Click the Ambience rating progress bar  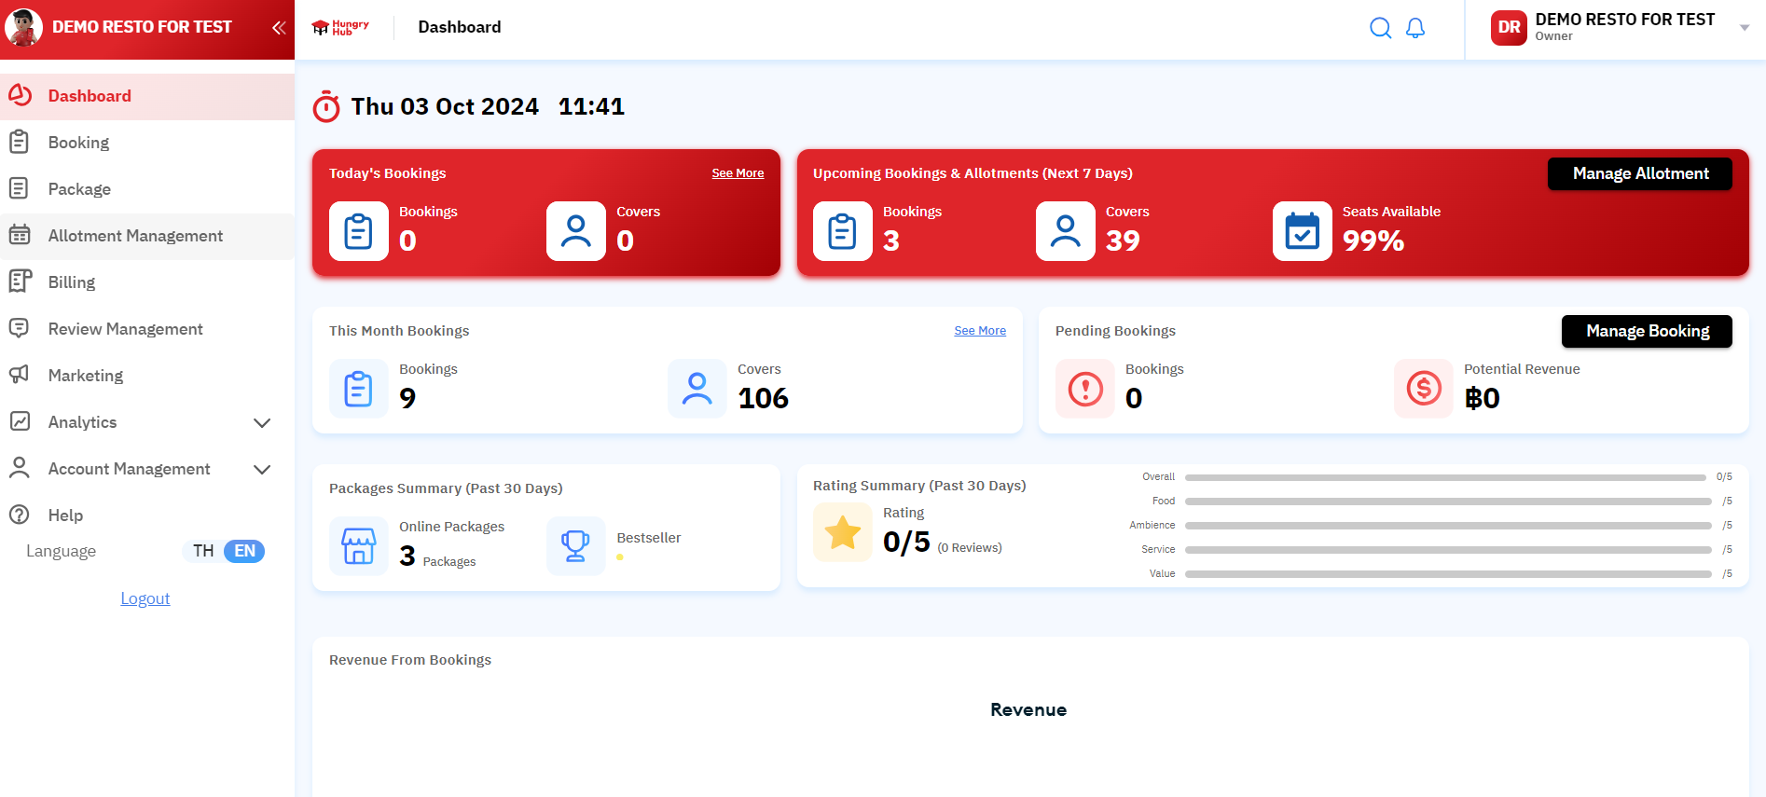pos(1448,526)
